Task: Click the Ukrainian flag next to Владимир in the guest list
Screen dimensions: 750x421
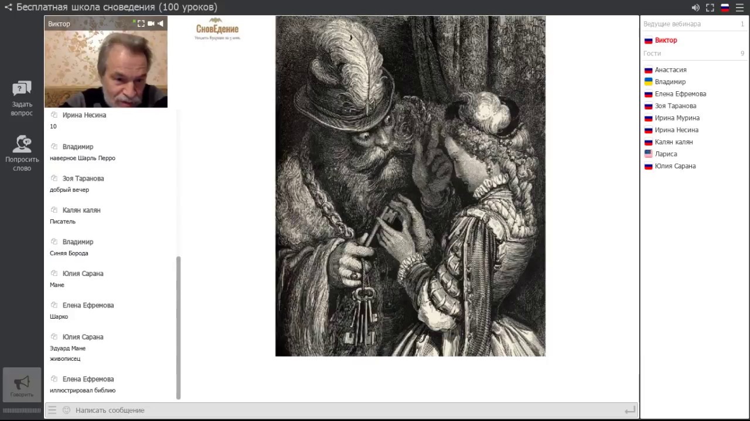Action: click(649, 82)
